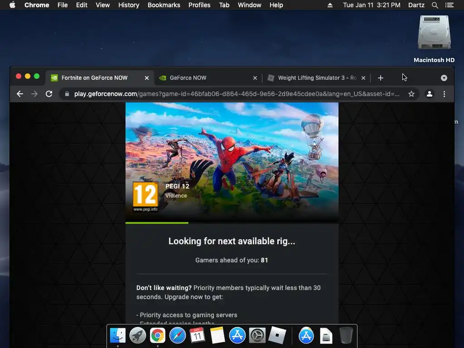Open the Chrome application menu

coord(37,5)
